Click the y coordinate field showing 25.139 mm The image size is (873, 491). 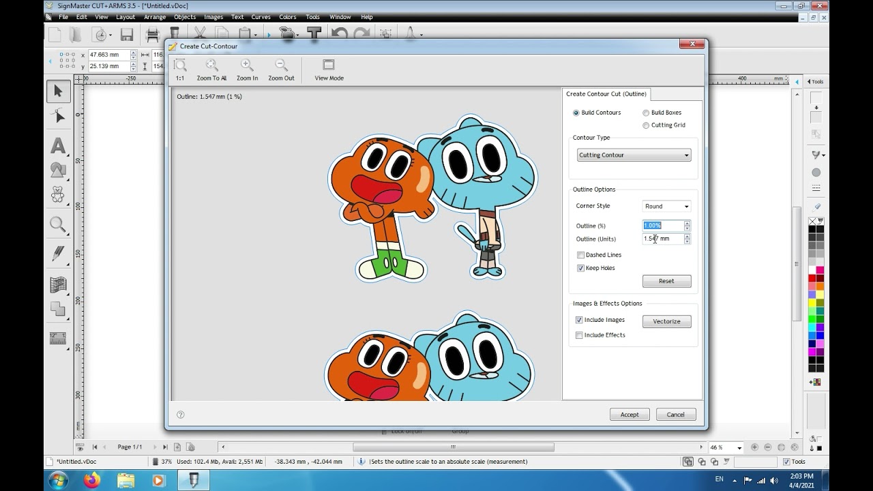pos(108,66)
